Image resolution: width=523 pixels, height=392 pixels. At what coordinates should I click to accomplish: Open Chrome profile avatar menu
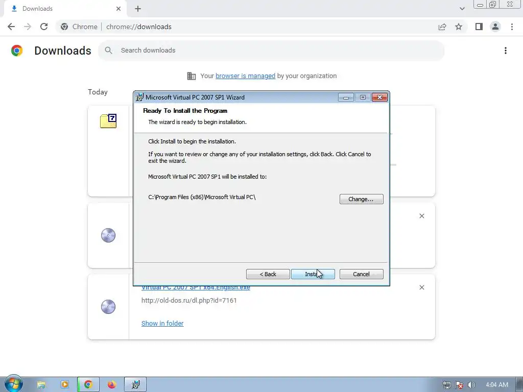coord(495,27)
